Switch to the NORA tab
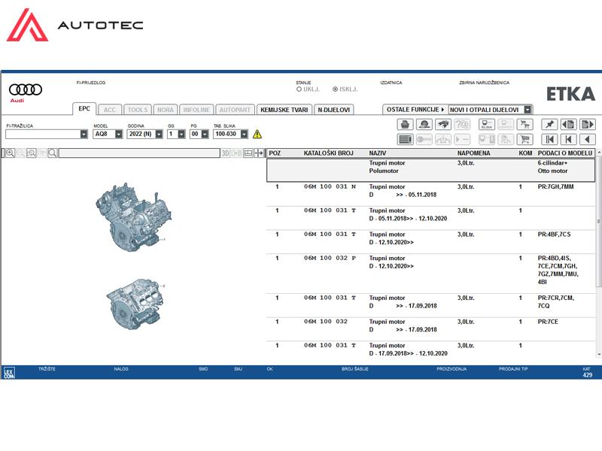602x451 pixels. coord(166,110)
